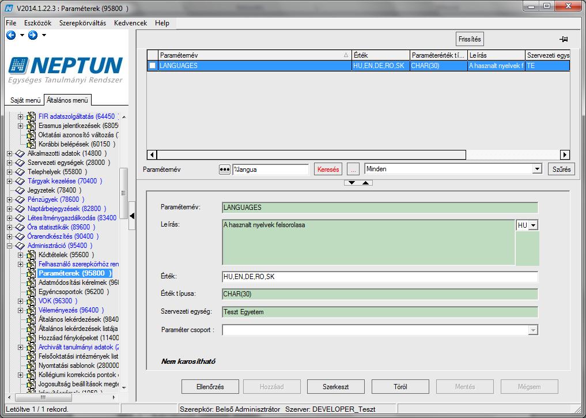Click the Érték column header
The image size is (586, 418).
point(381,55)
